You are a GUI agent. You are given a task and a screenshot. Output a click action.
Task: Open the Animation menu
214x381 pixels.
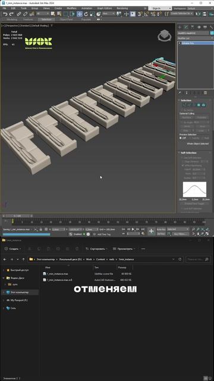(x=87, y=8)
